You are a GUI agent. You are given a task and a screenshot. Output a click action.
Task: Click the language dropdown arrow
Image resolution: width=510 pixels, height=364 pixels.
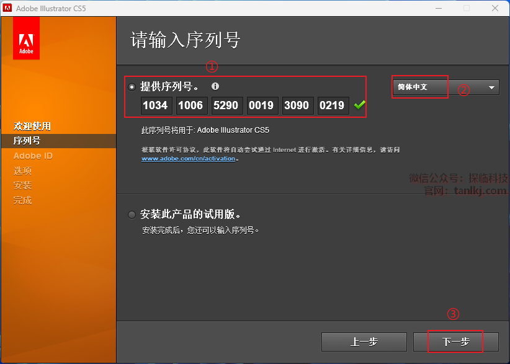[x=491, y=87]
